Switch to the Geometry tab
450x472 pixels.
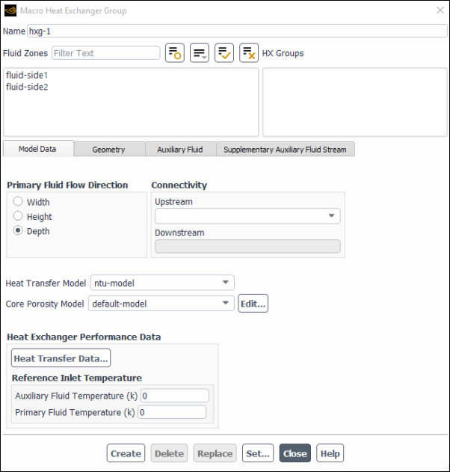pyautogui.click(x=109, y=150)
